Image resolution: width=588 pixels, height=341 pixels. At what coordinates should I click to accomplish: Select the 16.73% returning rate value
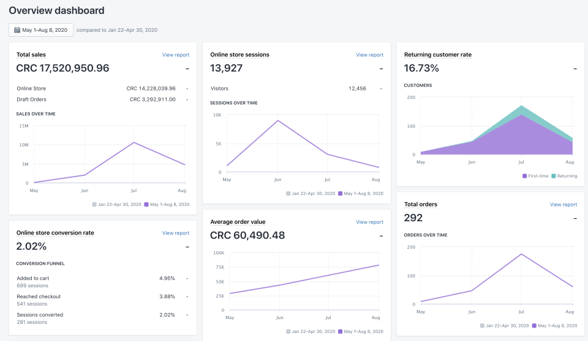pos(421,68)
